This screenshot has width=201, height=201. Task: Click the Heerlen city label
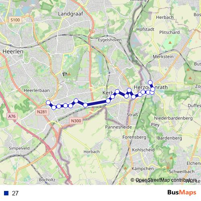pos(13,51)
